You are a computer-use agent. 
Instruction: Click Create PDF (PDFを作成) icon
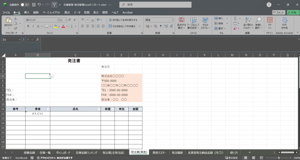coord(284,23)
